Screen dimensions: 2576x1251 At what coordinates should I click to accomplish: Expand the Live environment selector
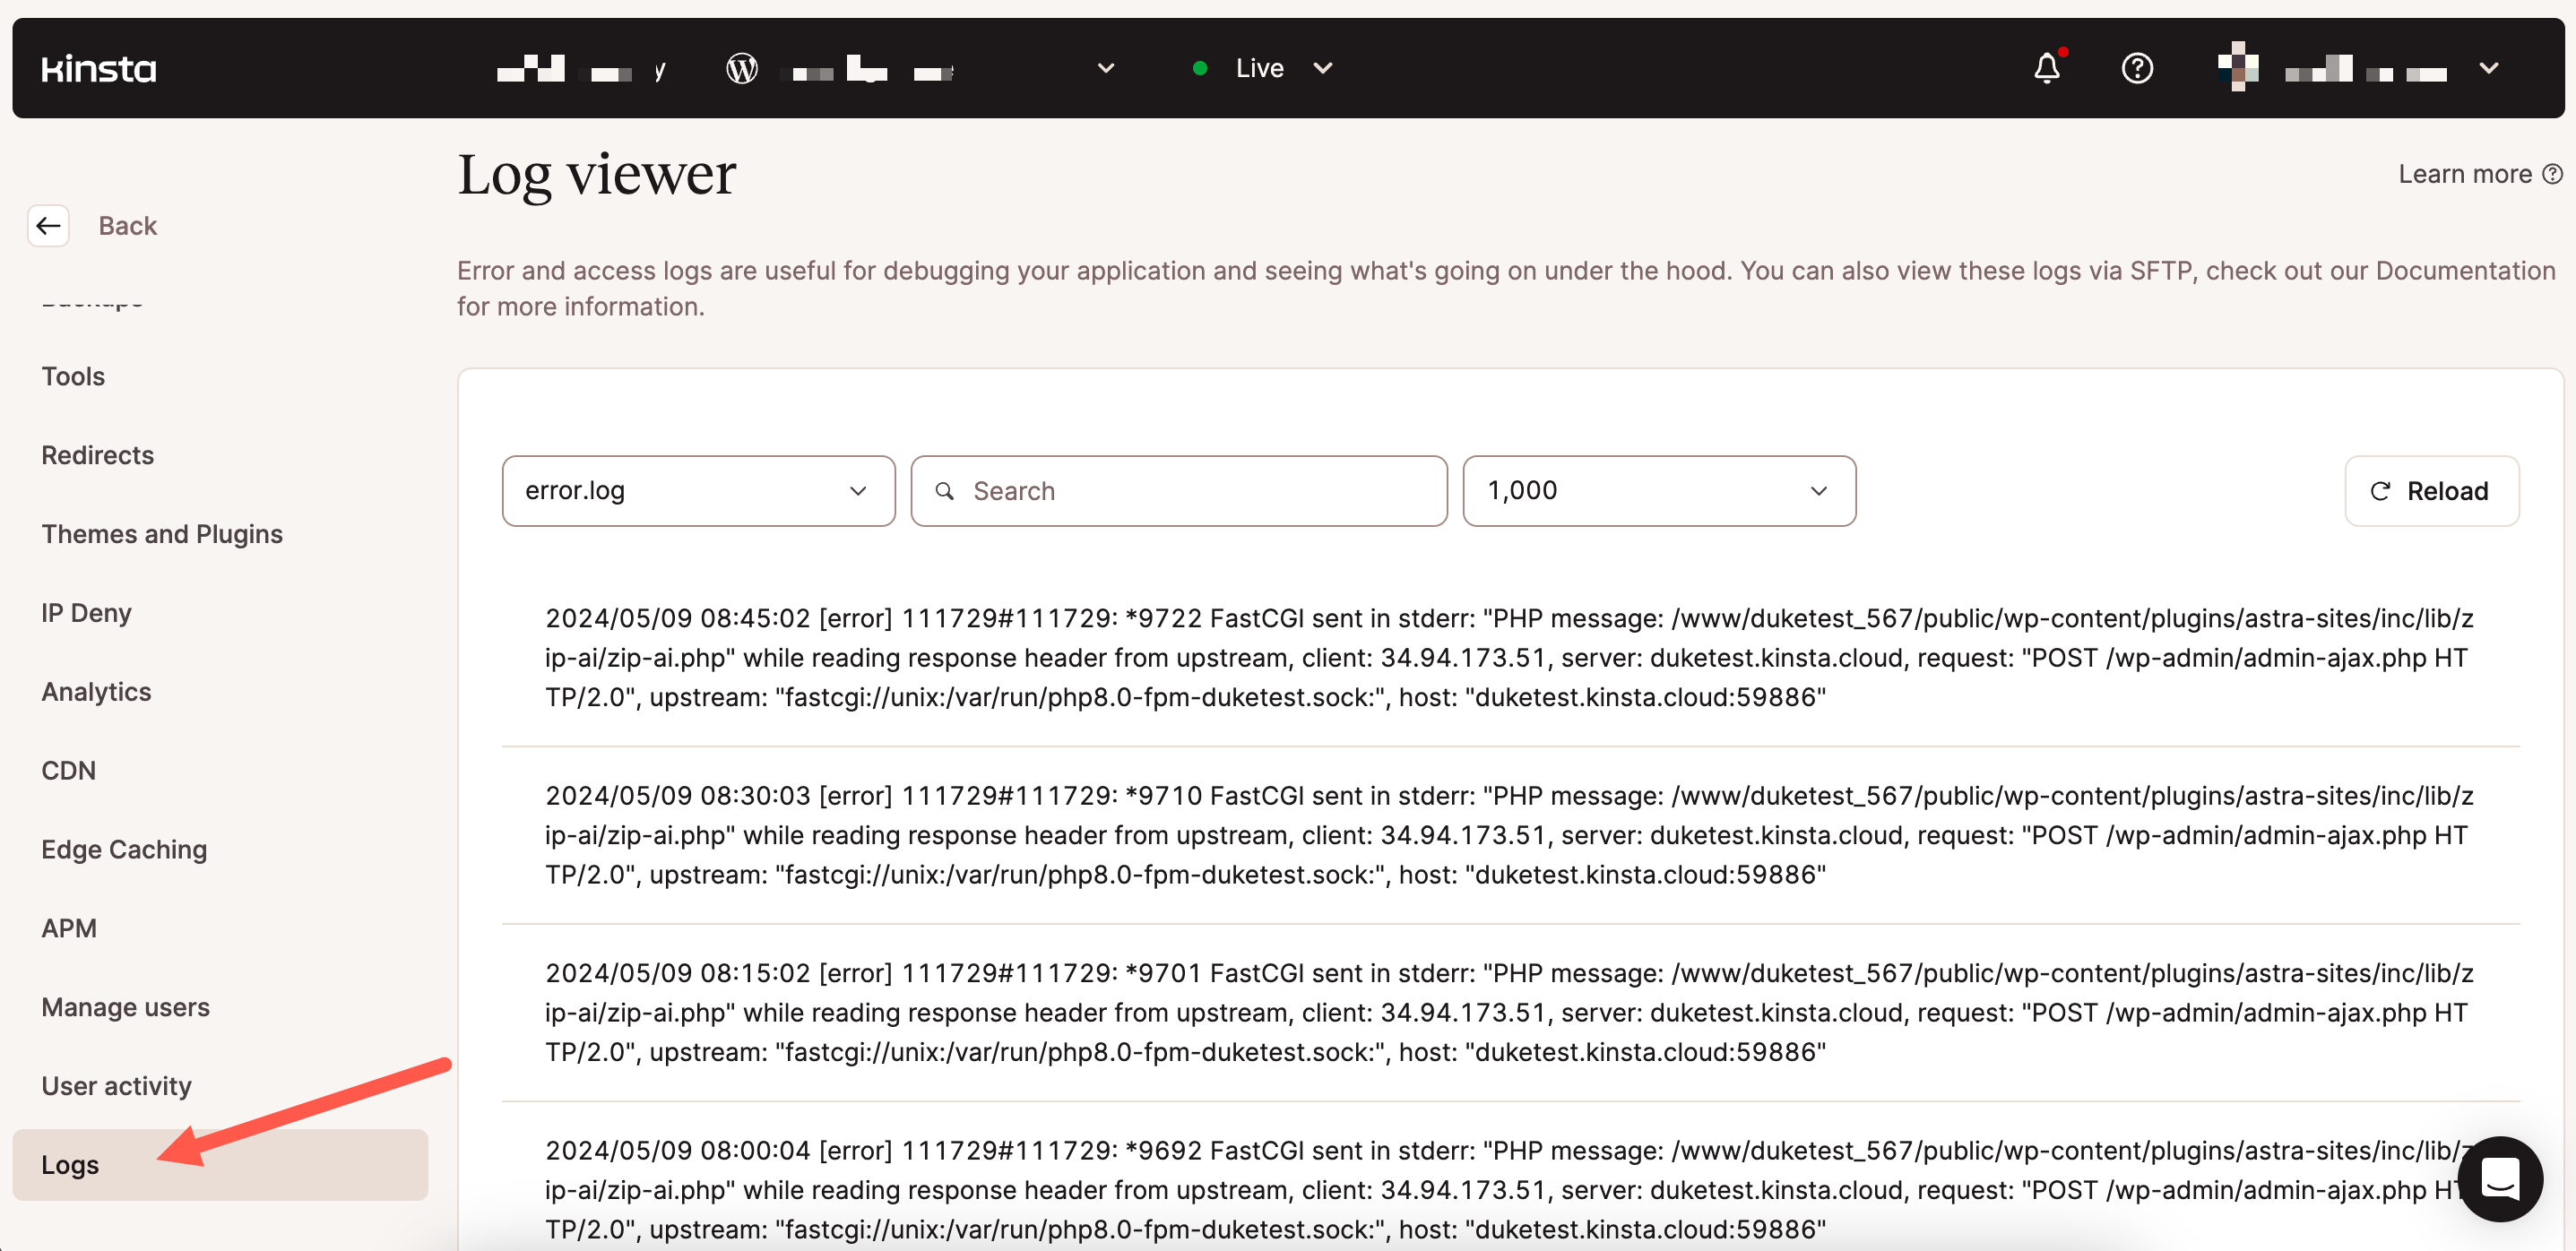(1322, 68)
